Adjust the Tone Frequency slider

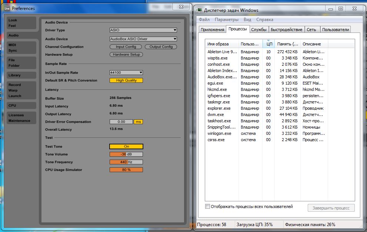pos(126,162)
